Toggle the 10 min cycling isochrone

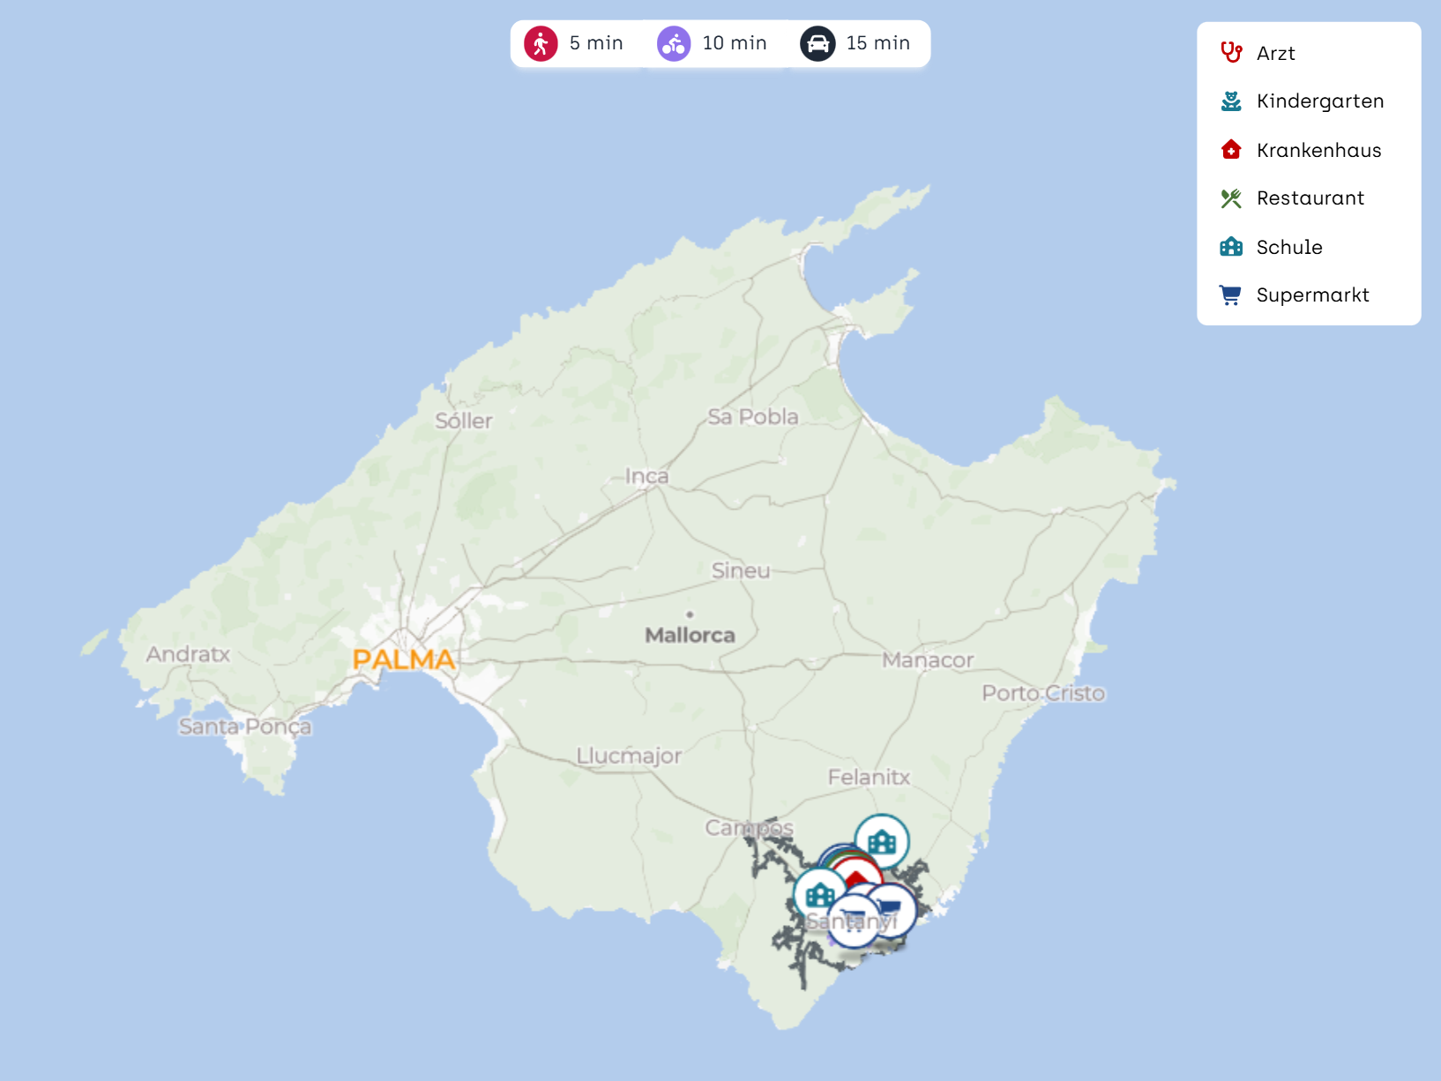713,43
